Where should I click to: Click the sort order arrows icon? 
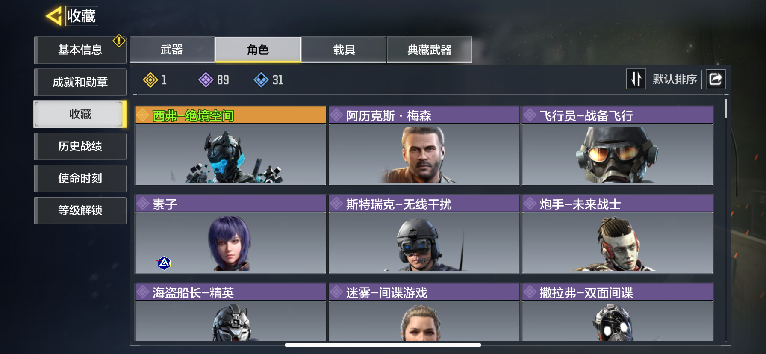click(636, 79)
